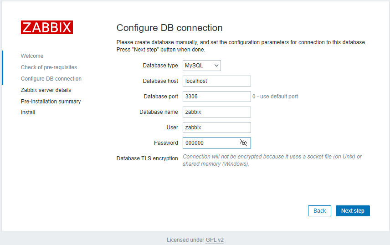The height and width of the screenshot is (245, 390).
Task: Open the Database type dropdown
Action: click(x=201, y=66)
